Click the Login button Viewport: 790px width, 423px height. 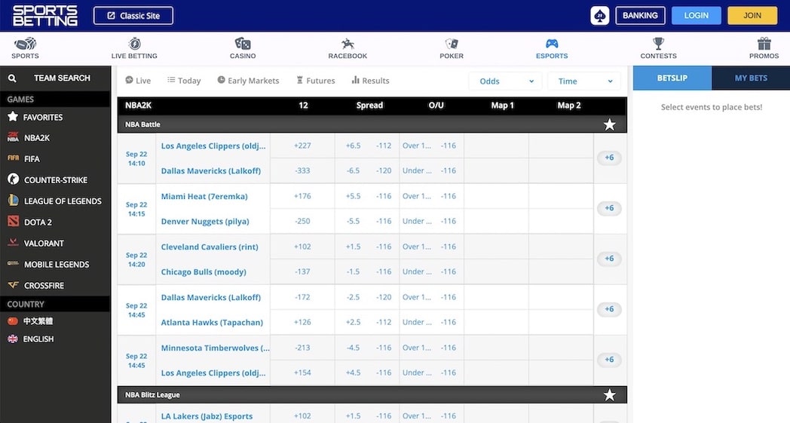697,16
